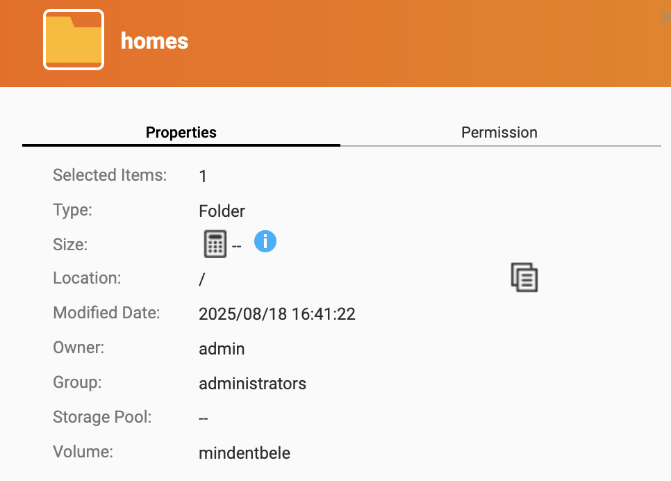671x481 pixels.
Task: Close the properties dialog with the X
Action: click(665, 17)
